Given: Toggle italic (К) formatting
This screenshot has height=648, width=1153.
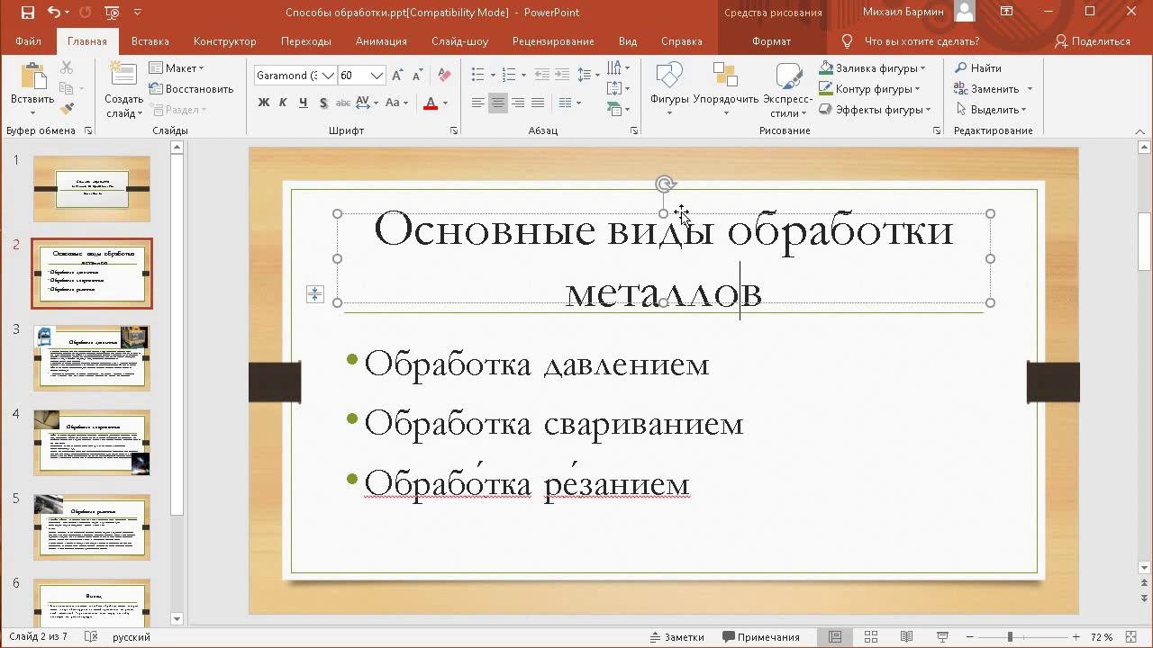Looking at the screenshot, I should 283,103.
